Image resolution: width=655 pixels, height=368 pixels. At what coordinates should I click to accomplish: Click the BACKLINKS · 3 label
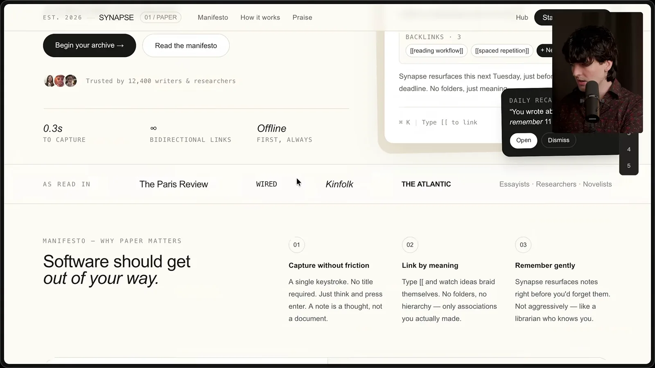433,37
